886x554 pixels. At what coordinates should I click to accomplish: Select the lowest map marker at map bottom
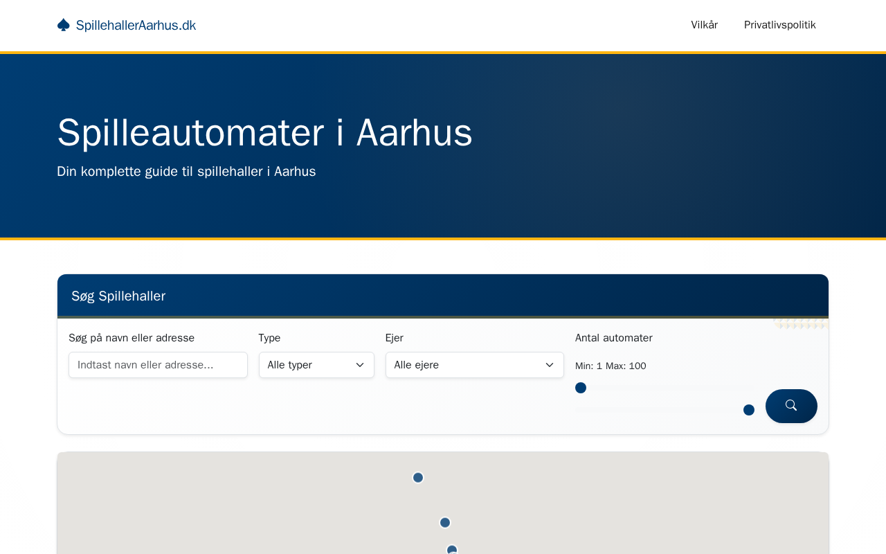click(x=452, y=550)
